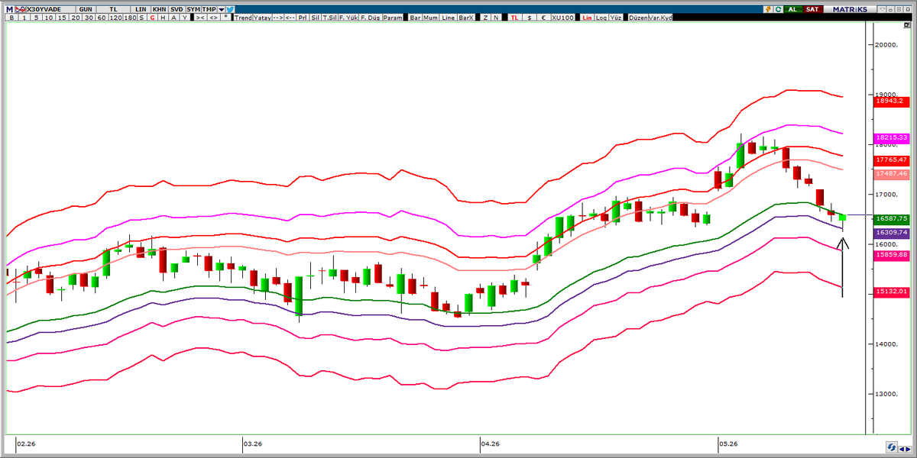Select the S period button
Image resolution: width=917 pixels, height=458 pixels.
[141, 18]
